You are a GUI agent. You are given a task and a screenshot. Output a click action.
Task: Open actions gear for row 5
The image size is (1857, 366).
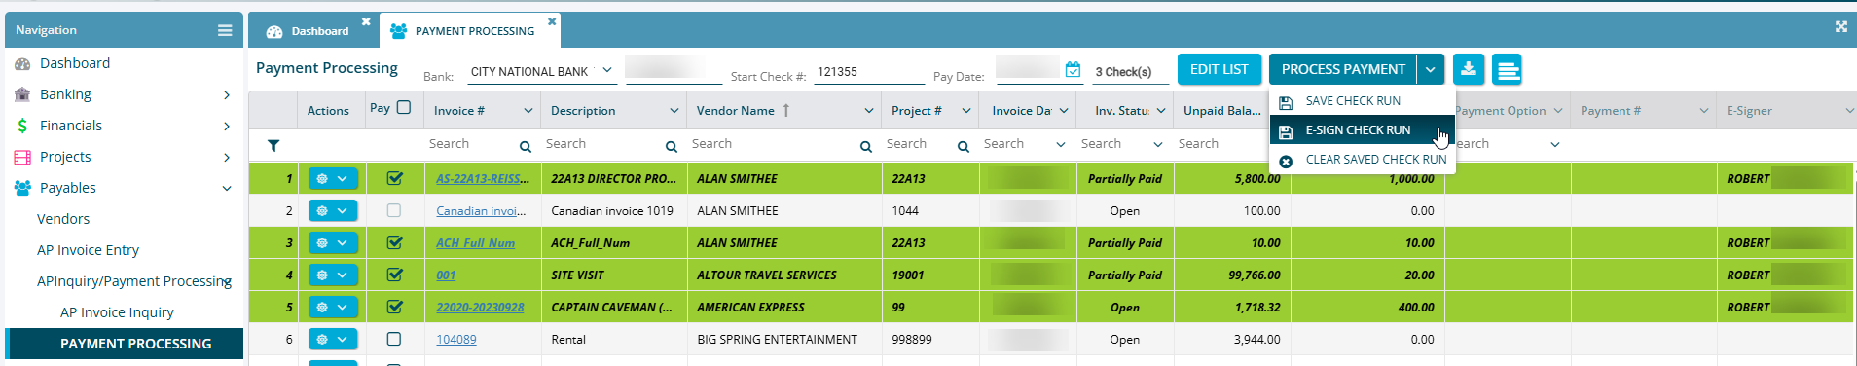pos(333,308)
